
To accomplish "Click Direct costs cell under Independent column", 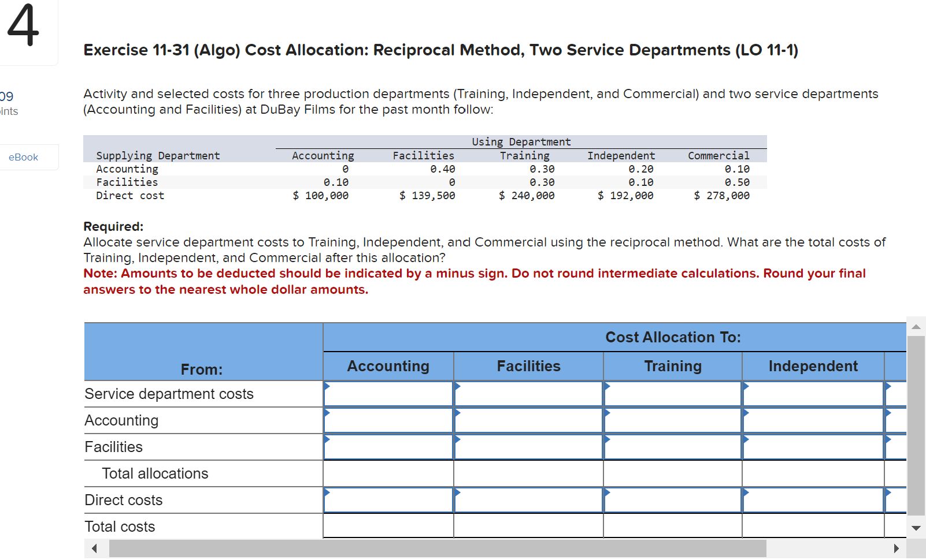I will coord(813,500).
